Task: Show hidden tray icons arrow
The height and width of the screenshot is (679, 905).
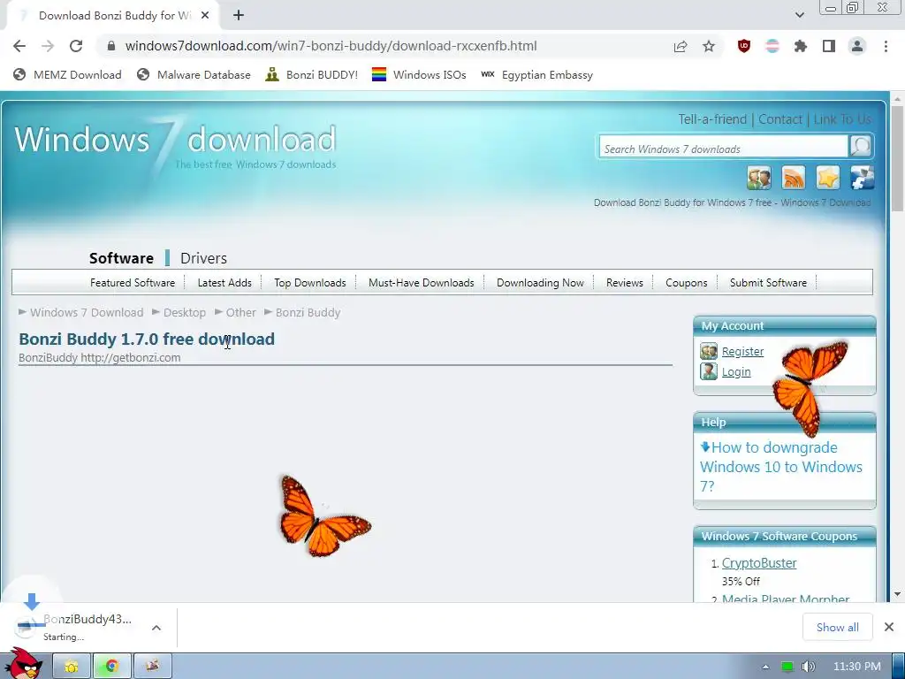Action: (x=765, y=667)
